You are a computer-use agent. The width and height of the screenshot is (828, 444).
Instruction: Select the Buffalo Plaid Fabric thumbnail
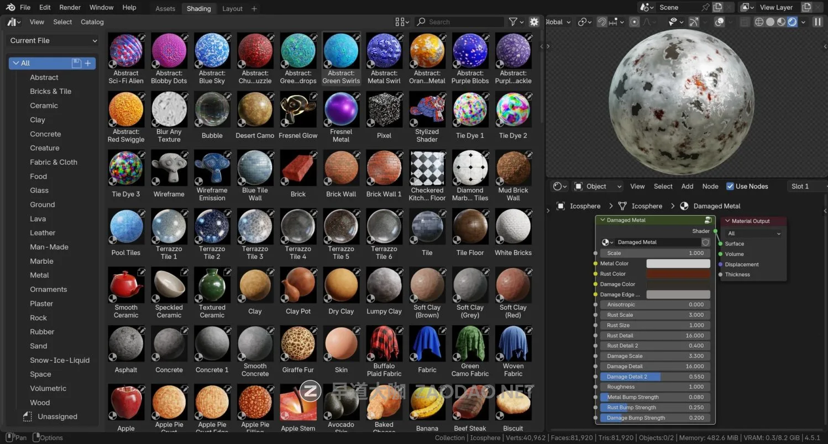pos(384,343)
